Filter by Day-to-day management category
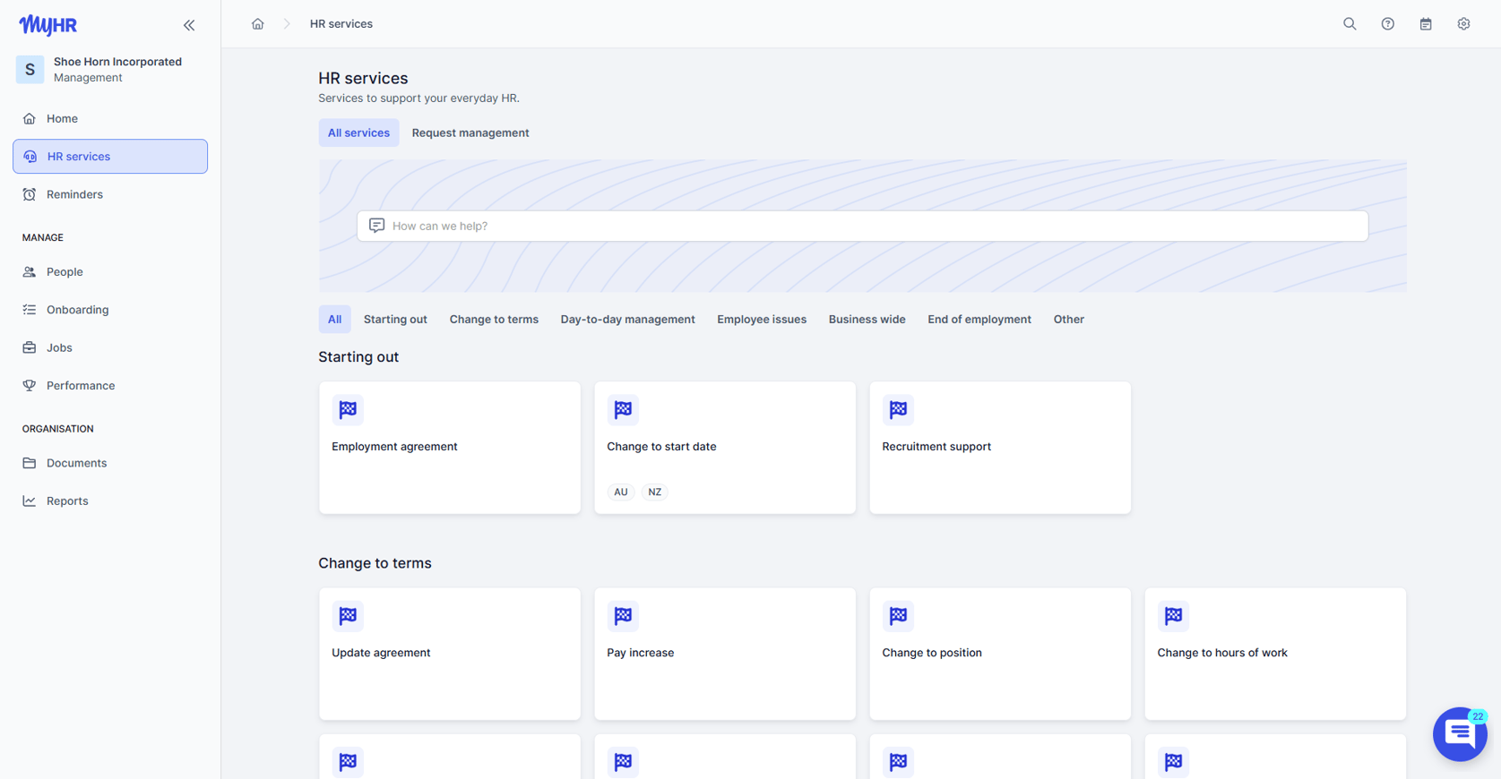 point(627,319)
